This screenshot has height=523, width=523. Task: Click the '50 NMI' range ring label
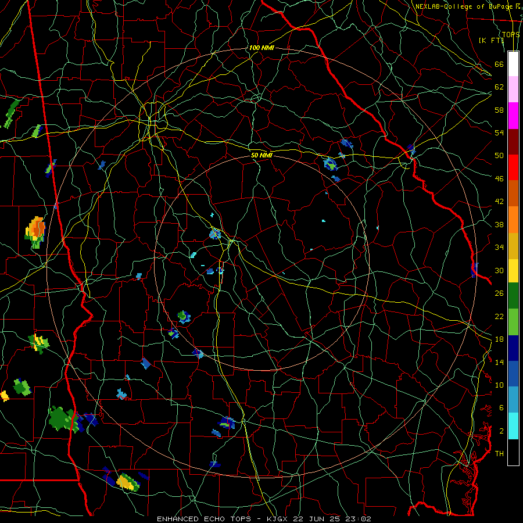(261, 155)
